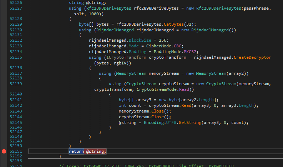Click cryptoStream.Close method call
This screenshot has height=167, width=283.
[x=157, y=117]
